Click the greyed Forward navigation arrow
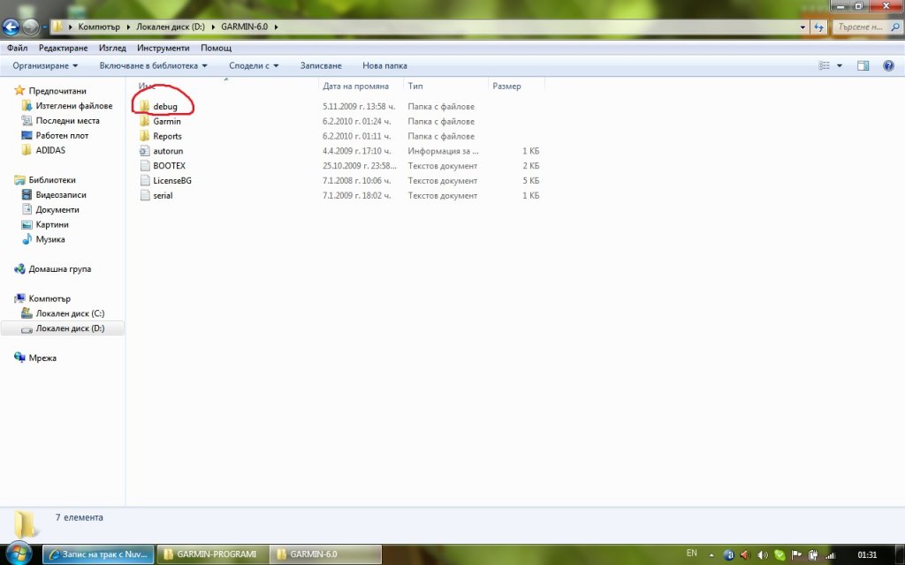This screenshot has width=905, height=565. tap(31, 26)
